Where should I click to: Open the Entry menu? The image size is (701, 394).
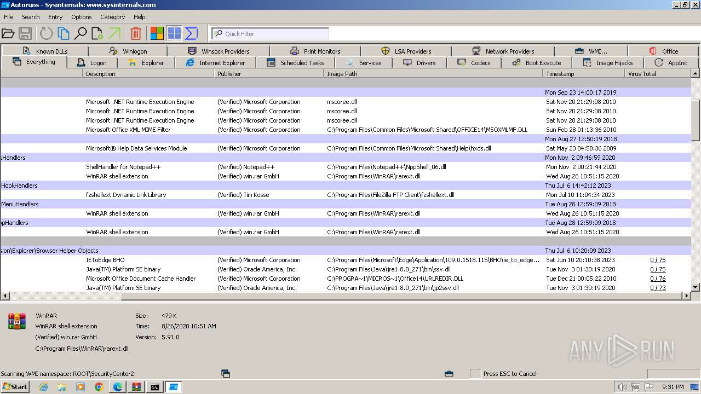(55, 17)
